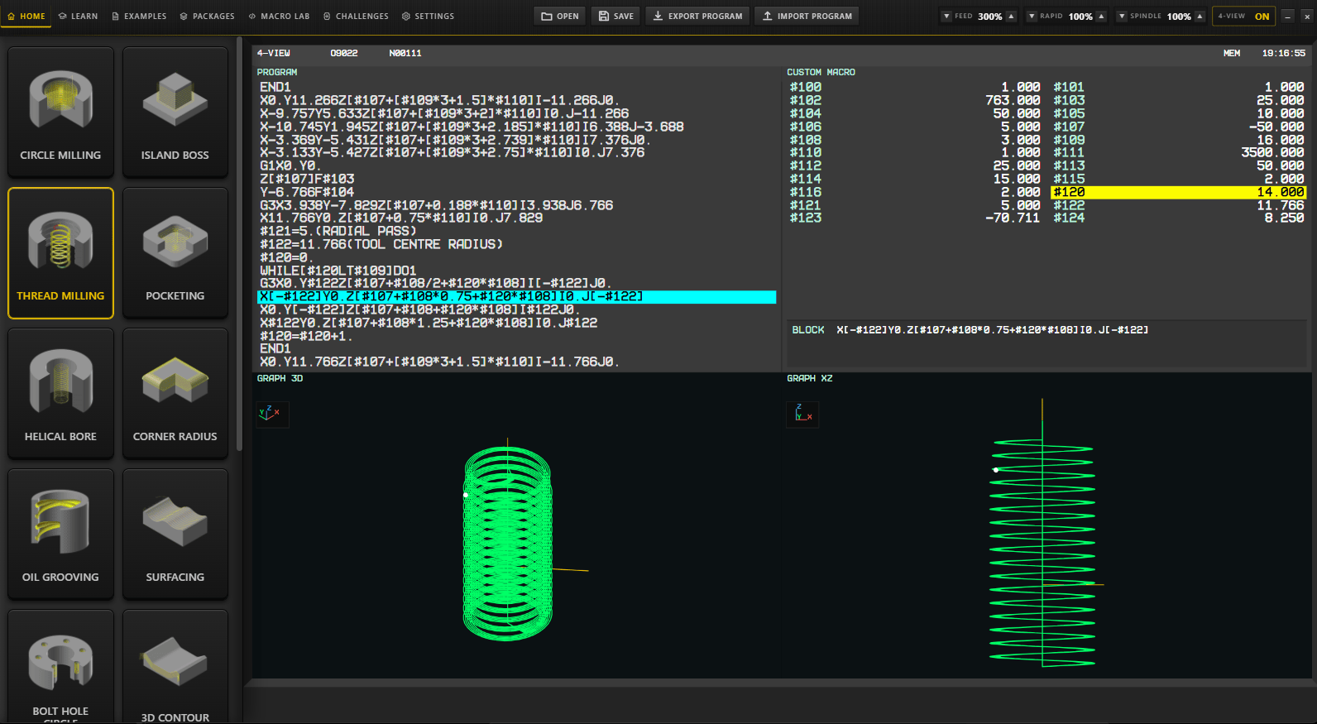Switch to the EXAMPLES tab

(139, 16)
